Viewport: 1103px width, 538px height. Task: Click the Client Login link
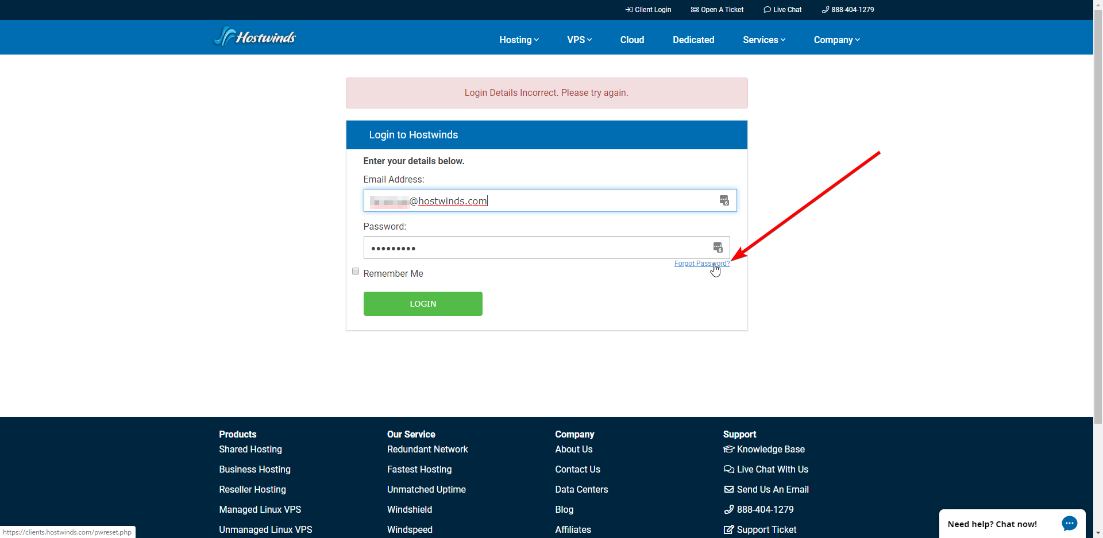point(648,10)
